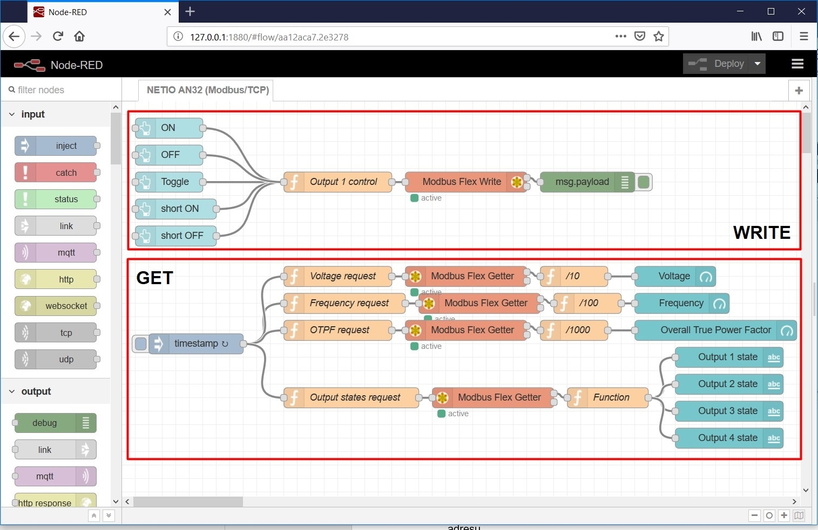Select the Voltage request function node

(338, 277)
